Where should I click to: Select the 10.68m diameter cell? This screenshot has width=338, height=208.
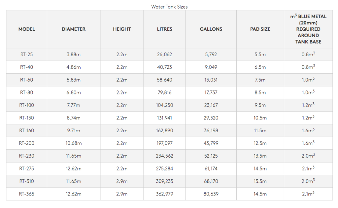pos(74,143)
